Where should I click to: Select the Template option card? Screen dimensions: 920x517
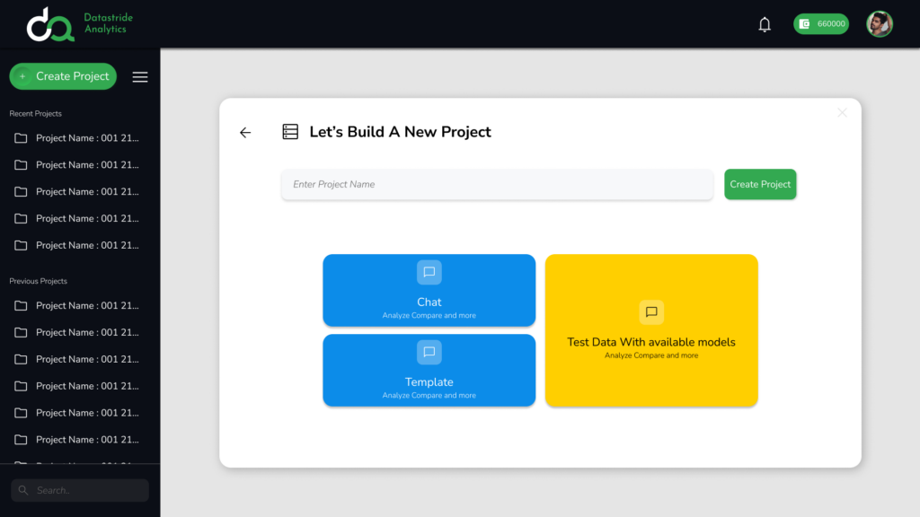pyautogui.click(x=429, y=371)
